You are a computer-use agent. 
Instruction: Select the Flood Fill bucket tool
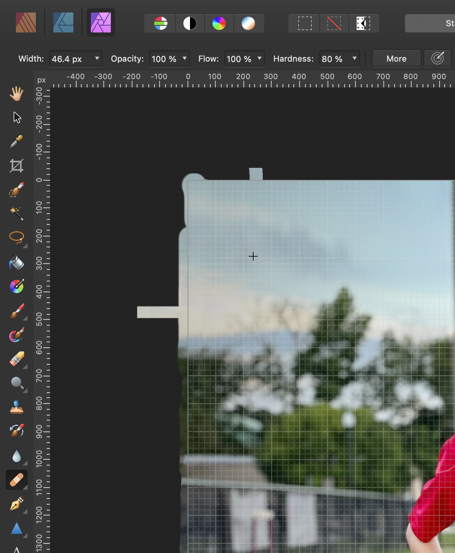(17, 262)
